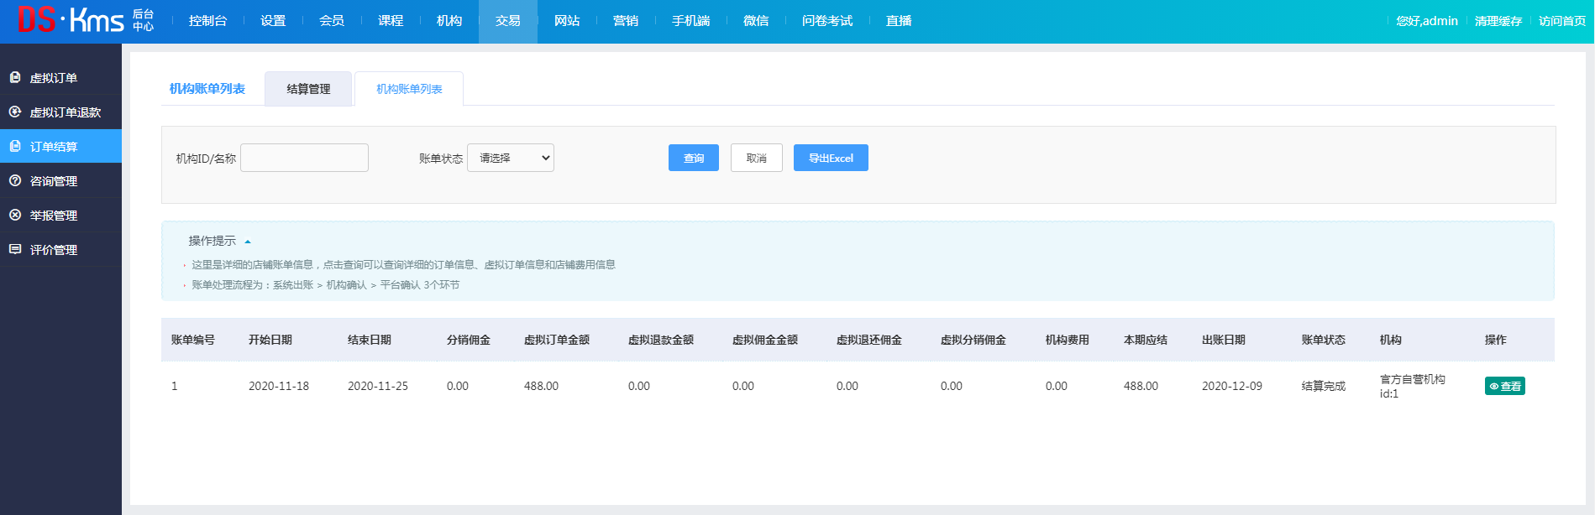The width and height of the screenshot is (1595, 515).
Task: Click the 本期应结 column header
Action: 1146,340
